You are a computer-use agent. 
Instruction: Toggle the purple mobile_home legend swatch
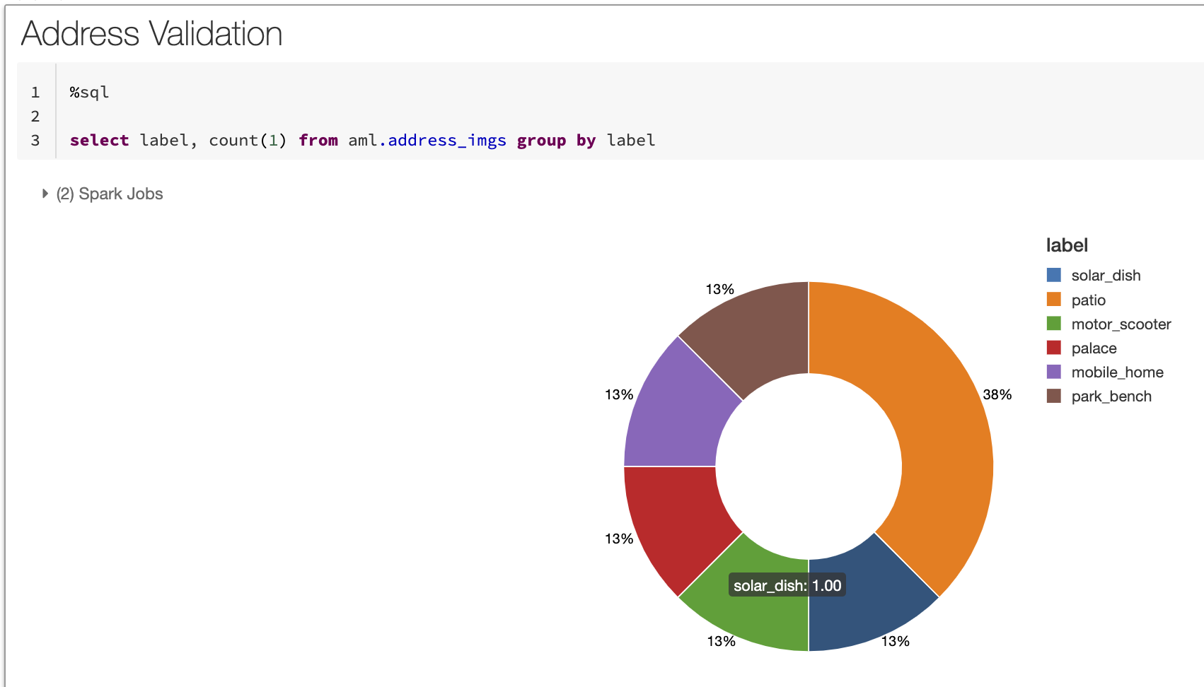(1053, 372)
